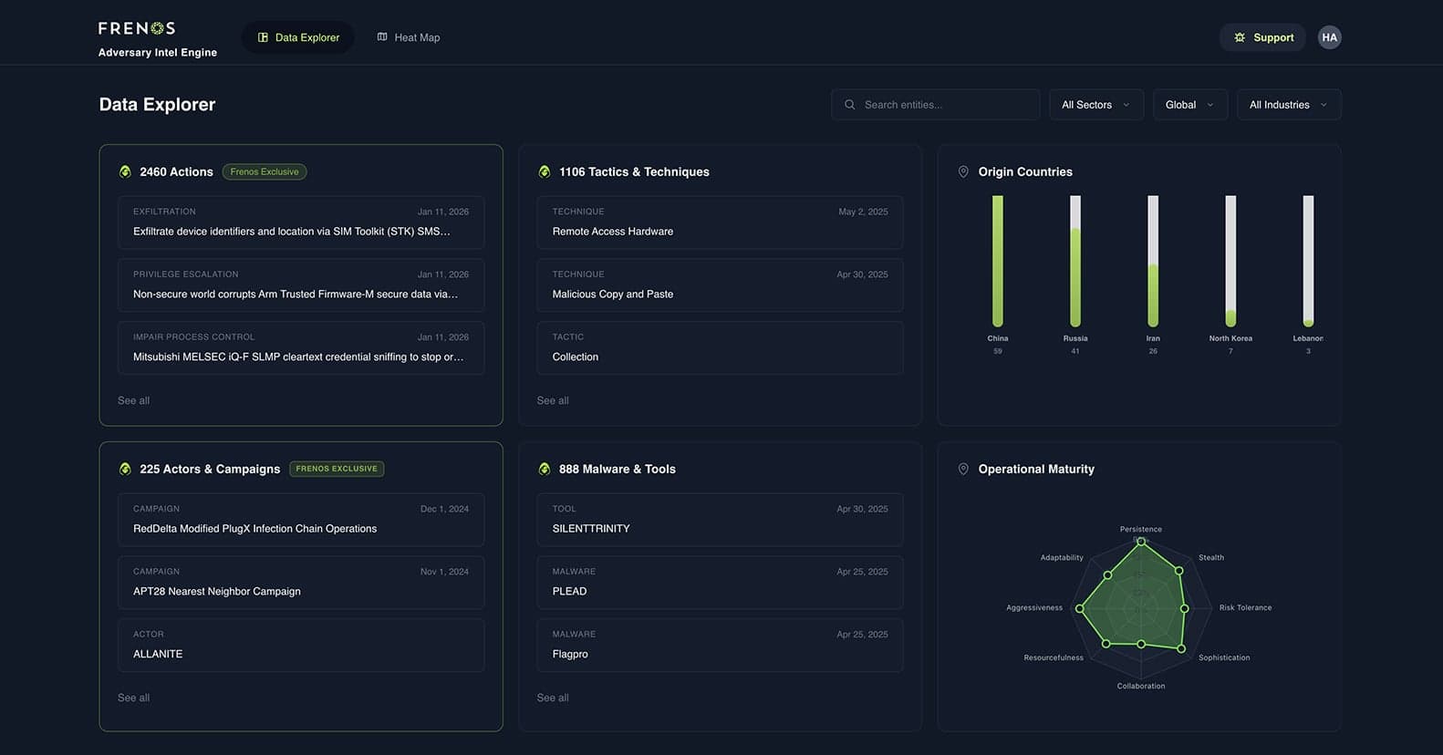Image resolution: width=1443 pixels, height=755 pixels.
Task: Open the Malicious Copy and Paste technique
Action: point(720,285)
